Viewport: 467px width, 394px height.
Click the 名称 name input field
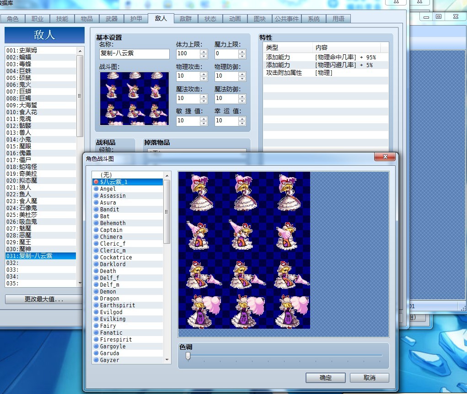coord(134,54)
